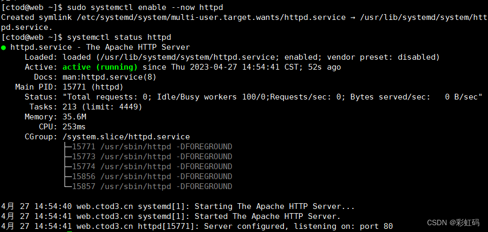Click the green "active (running)" status text
The image size is (488, 232).
pos(100,67)
